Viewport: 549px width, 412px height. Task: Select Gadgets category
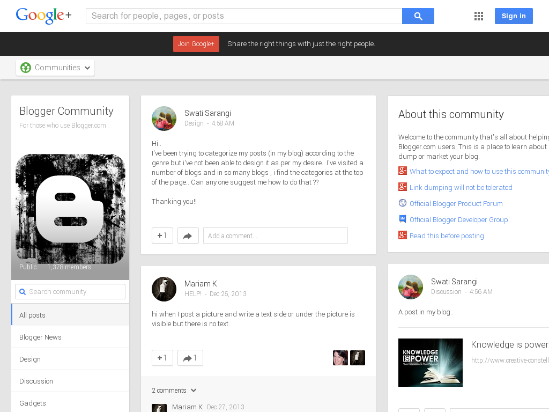(x=70, y=402)
